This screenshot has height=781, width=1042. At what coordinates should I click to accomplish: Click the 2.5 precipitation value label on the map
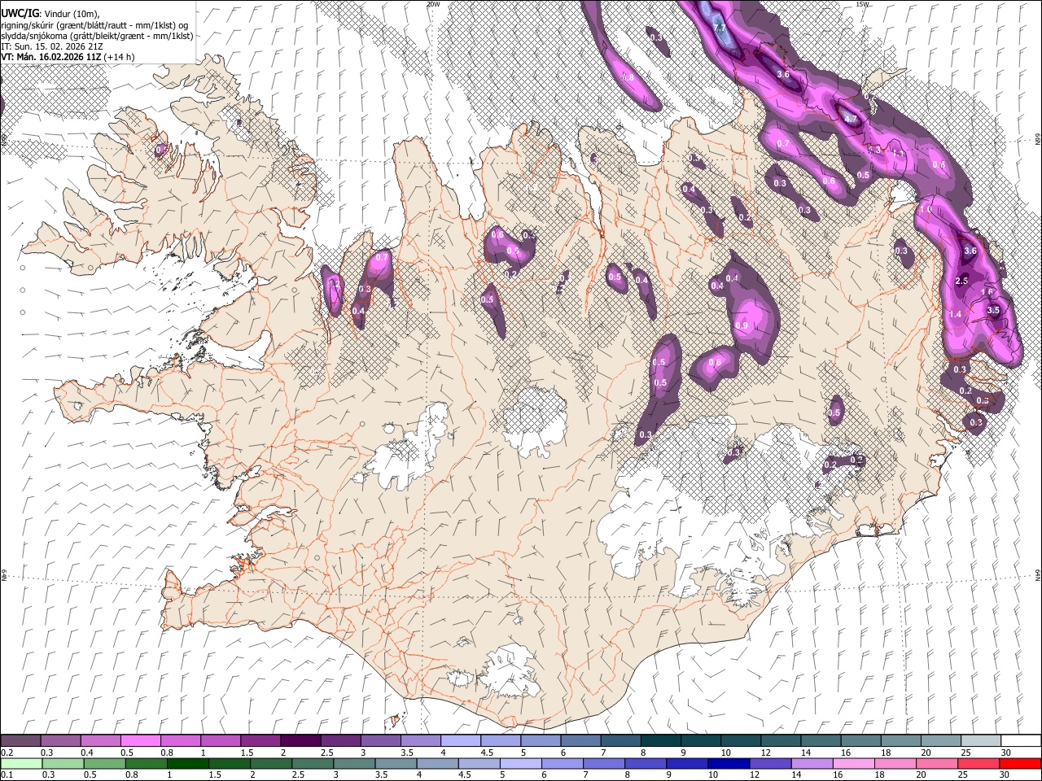[961, 281]
